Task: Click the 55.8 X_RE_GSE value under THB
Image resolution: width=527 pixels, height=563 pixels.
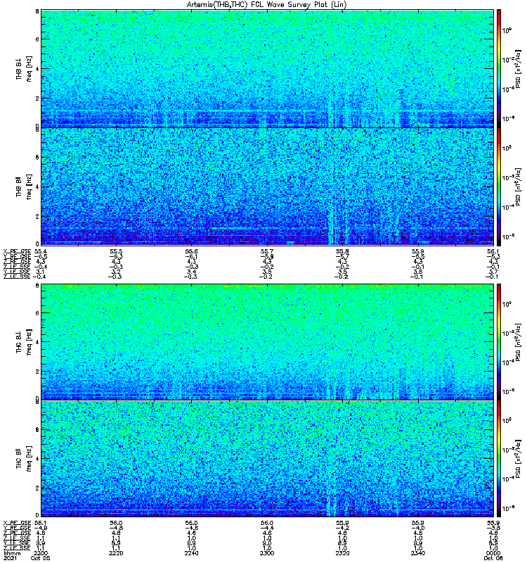Action: tap(342, 251)
